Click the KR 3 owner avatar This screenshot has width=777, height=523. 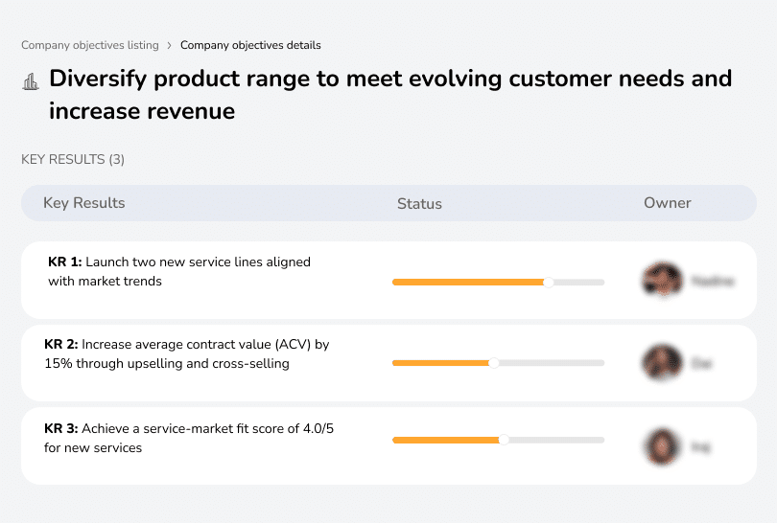click(x=662, y=446)
